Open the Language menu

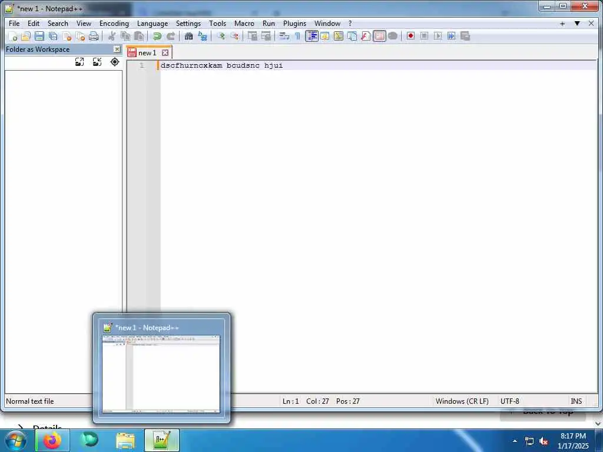(x=153, y=24)
